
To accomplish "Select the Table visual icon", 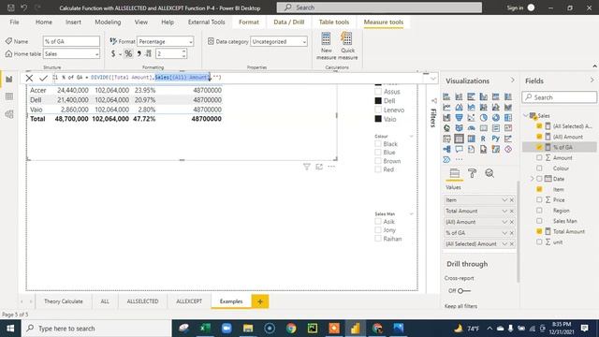I will (459, 139).
